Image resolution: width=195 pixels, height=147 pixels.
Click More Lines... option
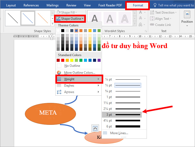(119, 133)
